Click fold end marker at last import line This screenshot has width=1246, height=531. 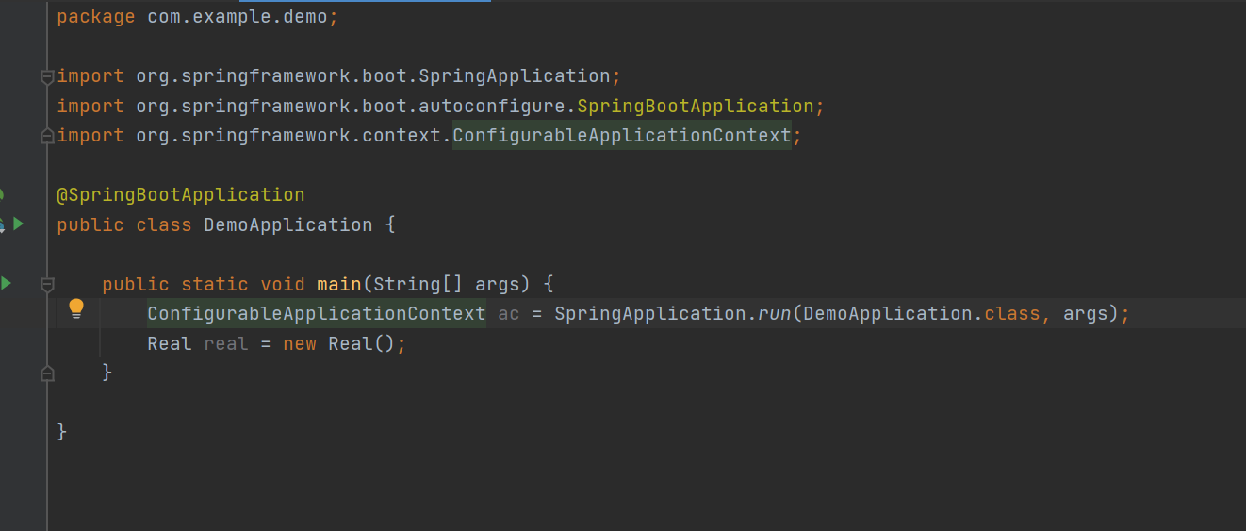click(47, 137)
